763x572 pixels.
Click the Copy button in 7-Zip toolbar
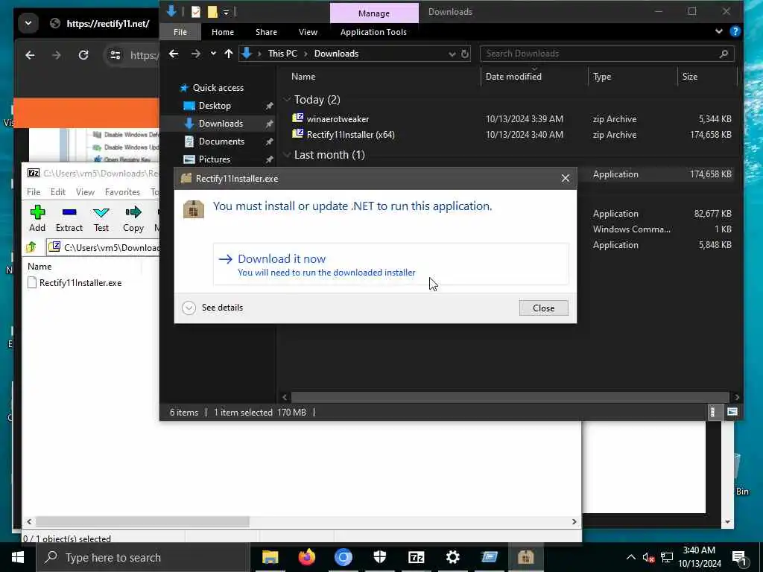point(133,218)
